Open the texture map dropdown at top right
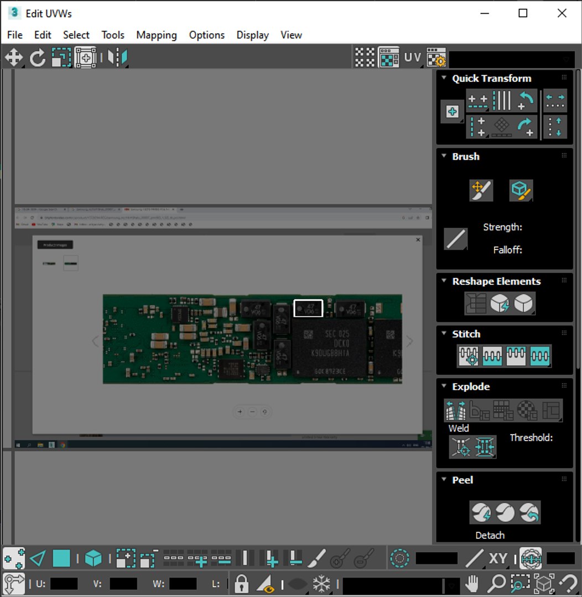Image resolution: width=582 pixels, height=597 pixels. point(512,59)
